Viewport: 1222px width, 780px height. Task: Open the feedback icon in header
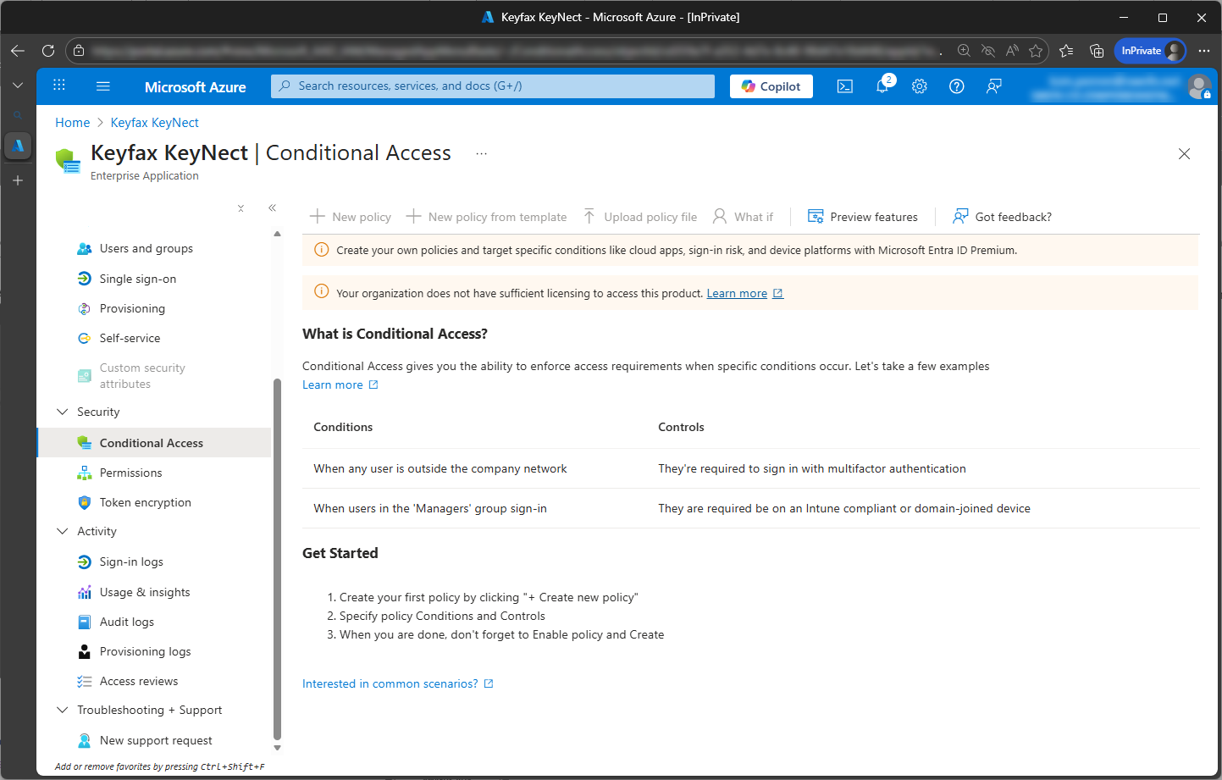click(994, 86)
